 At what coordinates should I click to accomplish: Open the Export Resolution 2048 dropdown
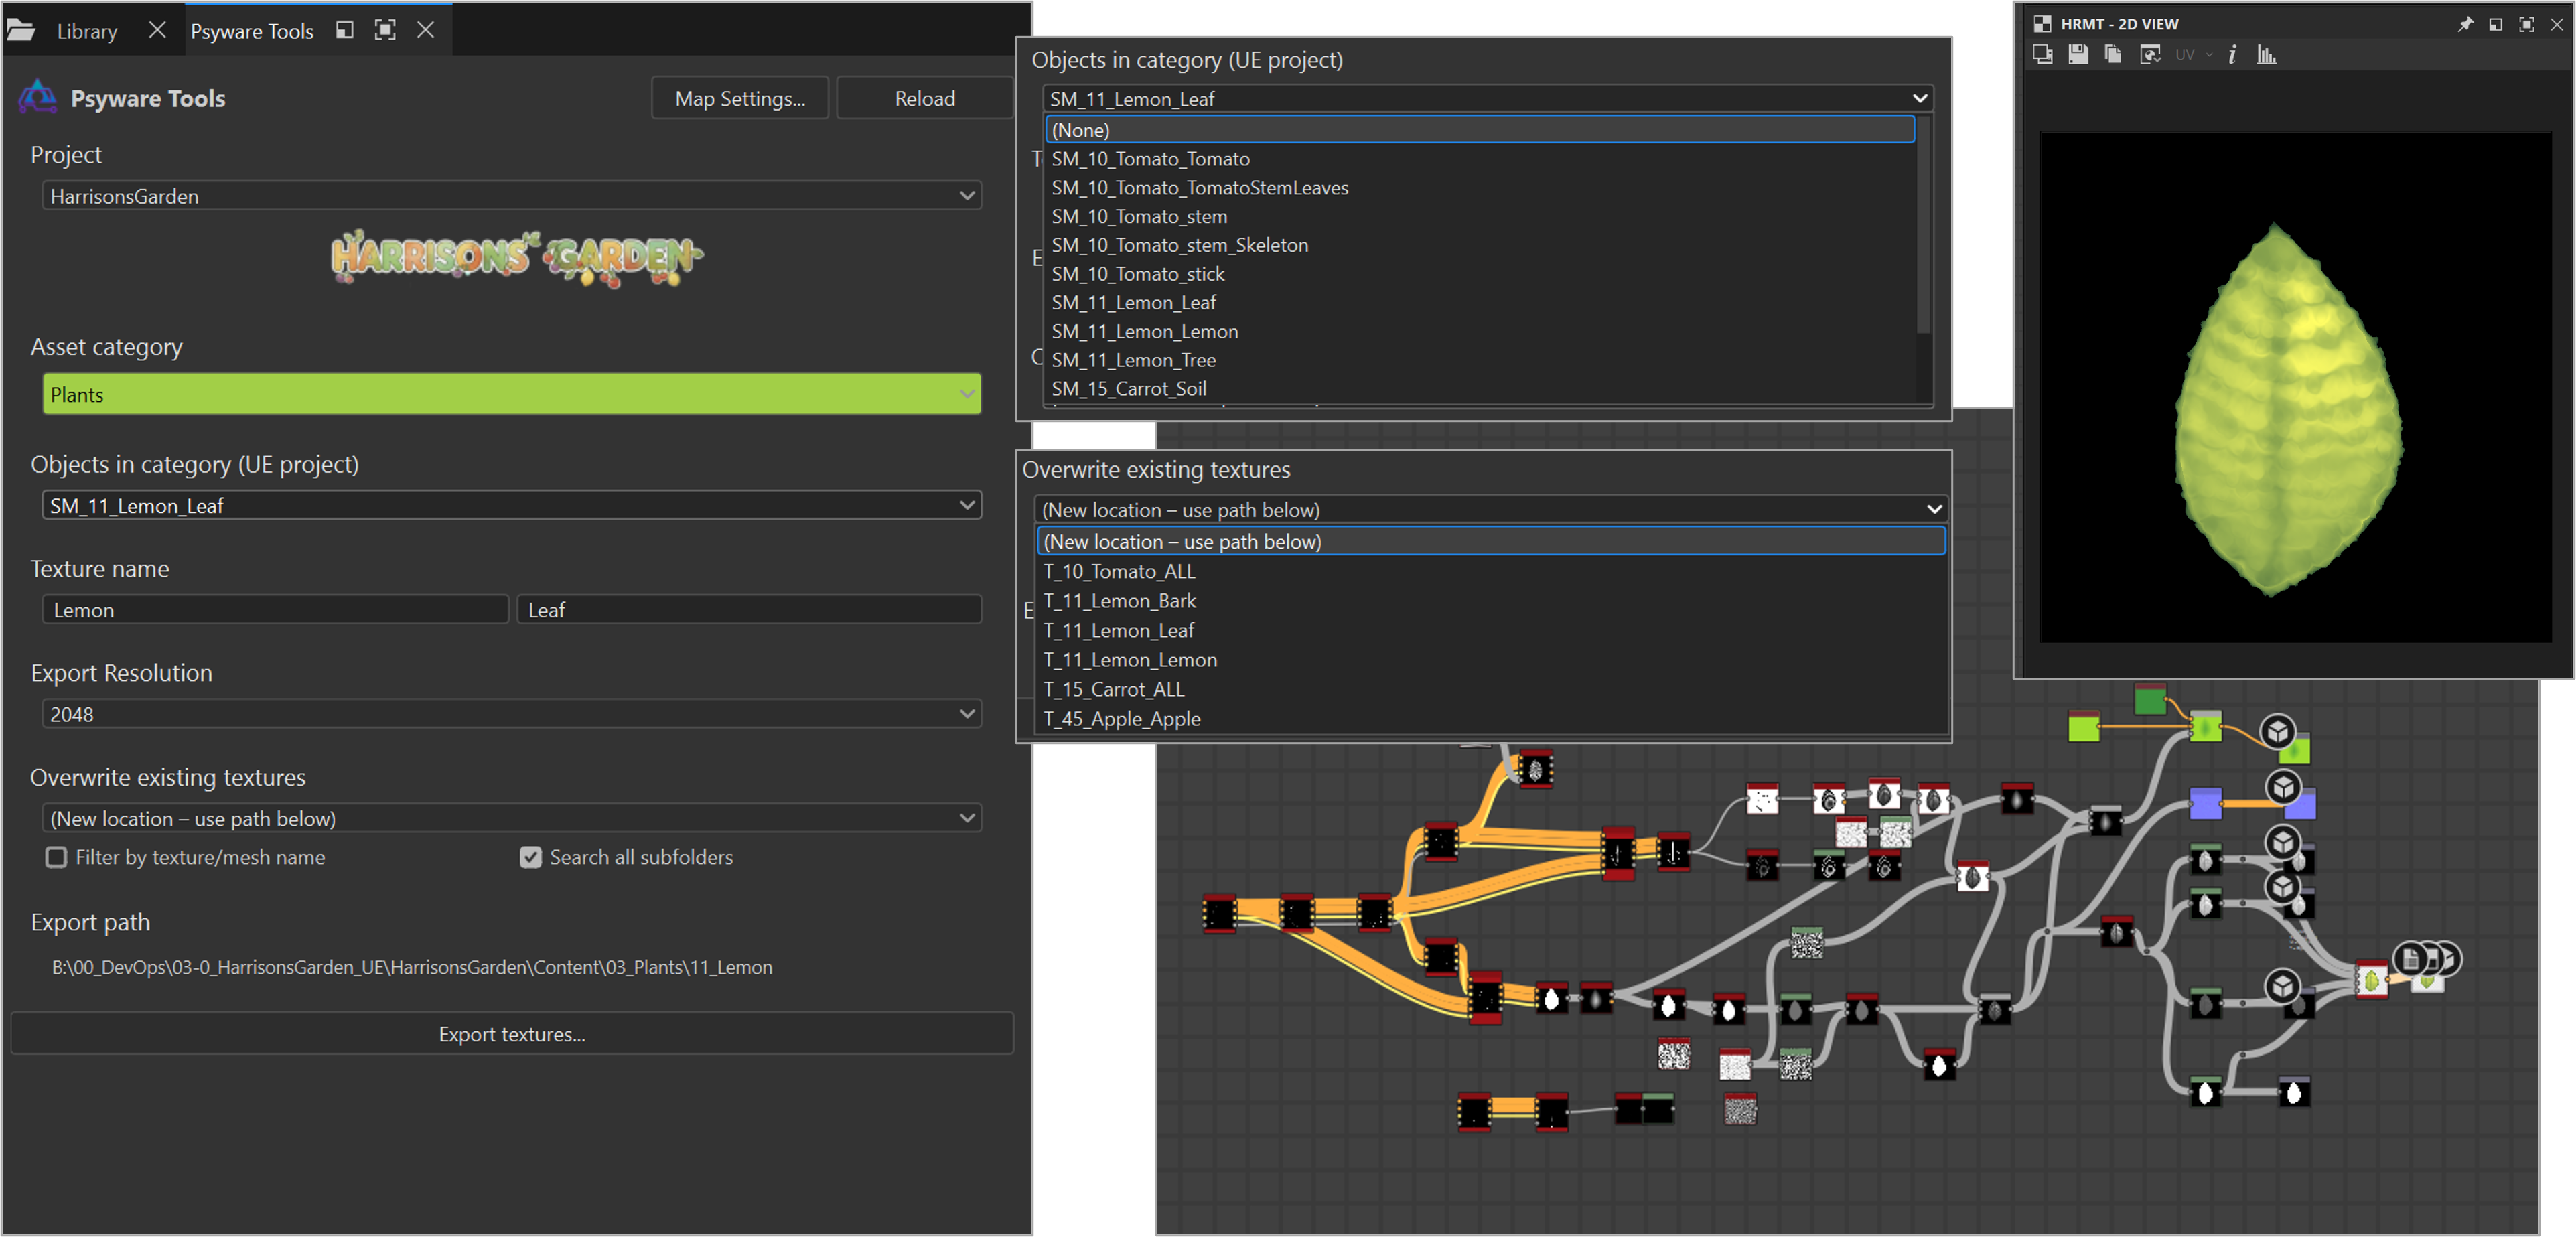coord(511,713)
